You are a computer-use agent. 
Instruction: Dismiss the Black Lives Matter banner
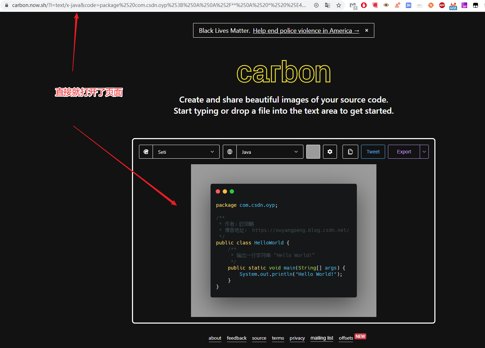tap(367, 30)
